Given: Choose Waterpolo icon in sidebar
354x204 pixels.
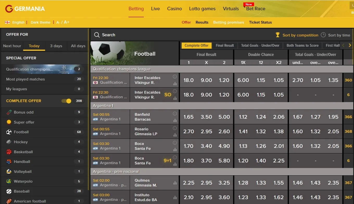Looking at the screenshot, I should point(9,181).
